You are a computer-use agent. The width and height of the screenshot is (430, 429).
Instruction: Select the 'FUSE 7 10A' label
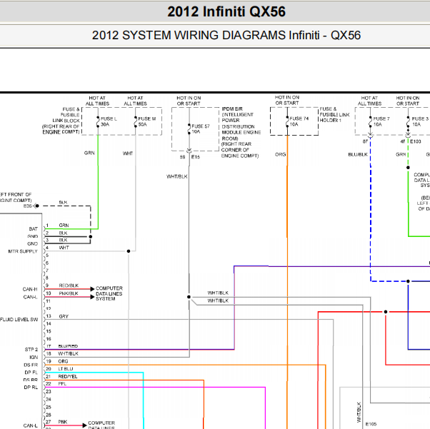point(381,121)
